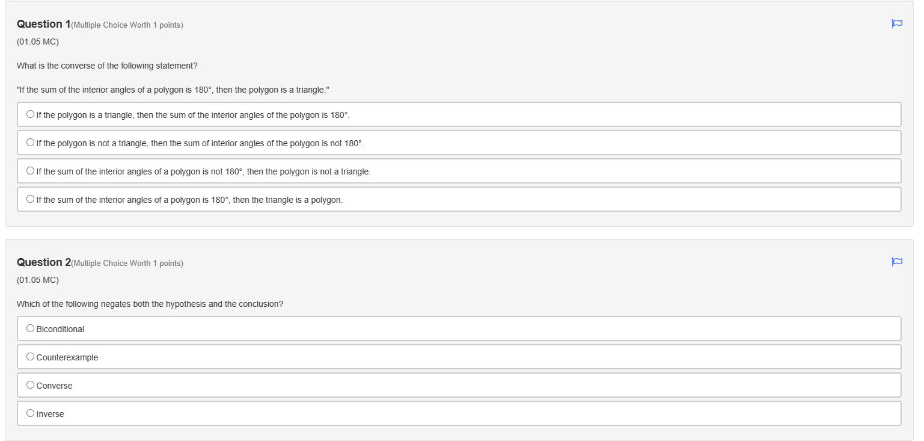This screenshot has height=441, width=924.
Task: Click the Question 2 heading
Action: pyautogui.click(x=44, y=262)
